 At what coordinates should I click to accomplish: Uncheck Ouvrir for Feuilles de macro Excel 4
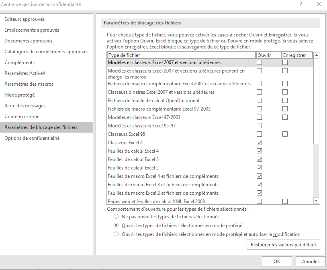coord(259,176)
